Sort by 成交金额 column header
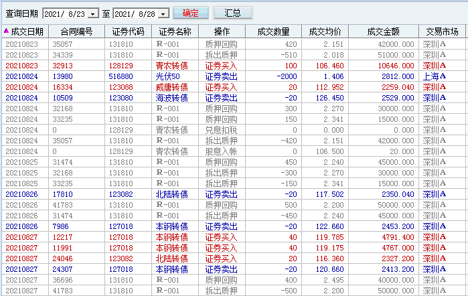This screenshot has width=468, height=296. pyautogui.click(x=384, y=31)
